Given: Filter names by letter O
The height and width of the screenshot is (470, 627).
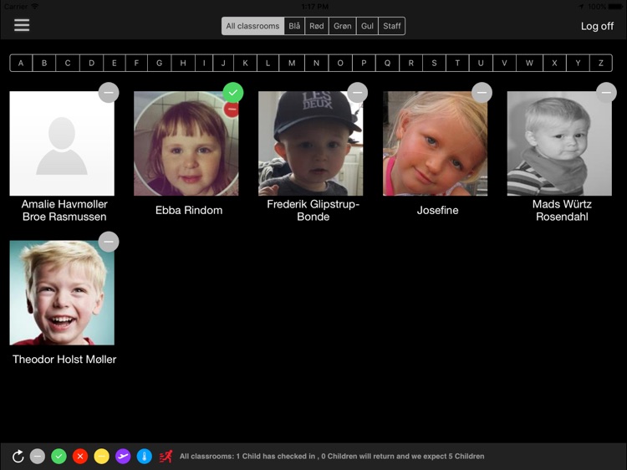Looking at the screenshot, I should tap(340, 64).
